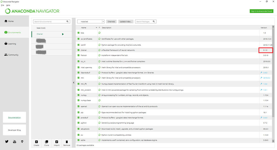The height and width of the screenshot is (150, 277).
Task: Click the Version column header
Action: (x=264, y=28)
